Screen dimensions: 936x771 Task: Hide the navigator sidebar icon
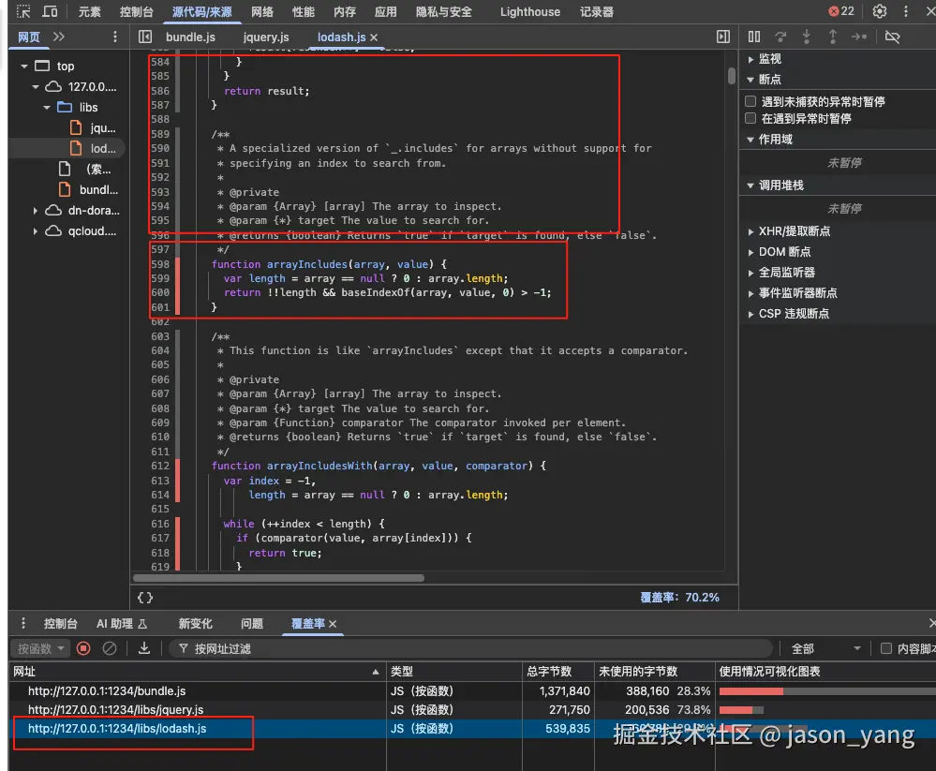point(145,37)
